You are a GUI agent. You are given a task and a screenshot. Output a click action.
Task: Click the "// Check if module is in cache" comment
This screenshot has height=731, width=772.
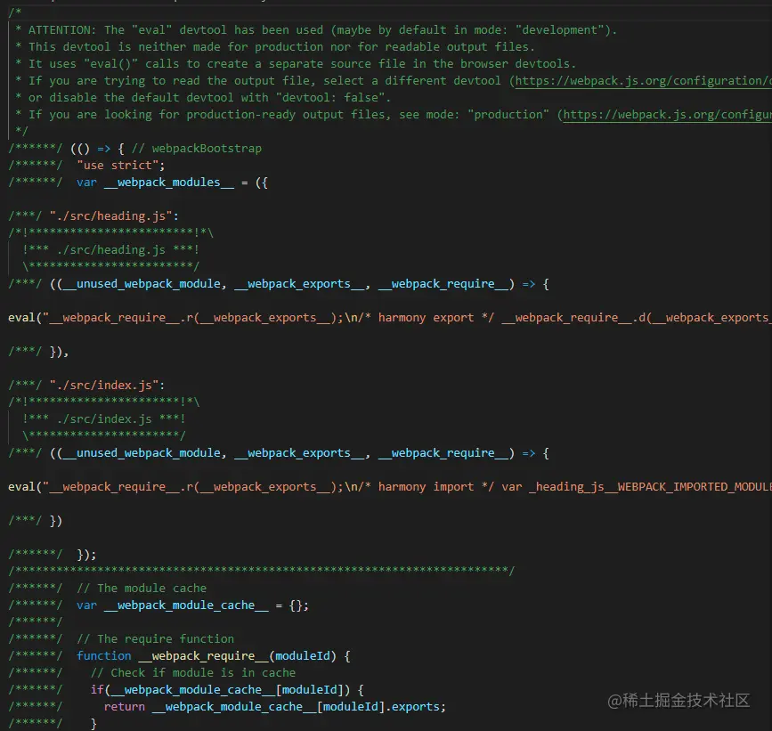[193, 673]
